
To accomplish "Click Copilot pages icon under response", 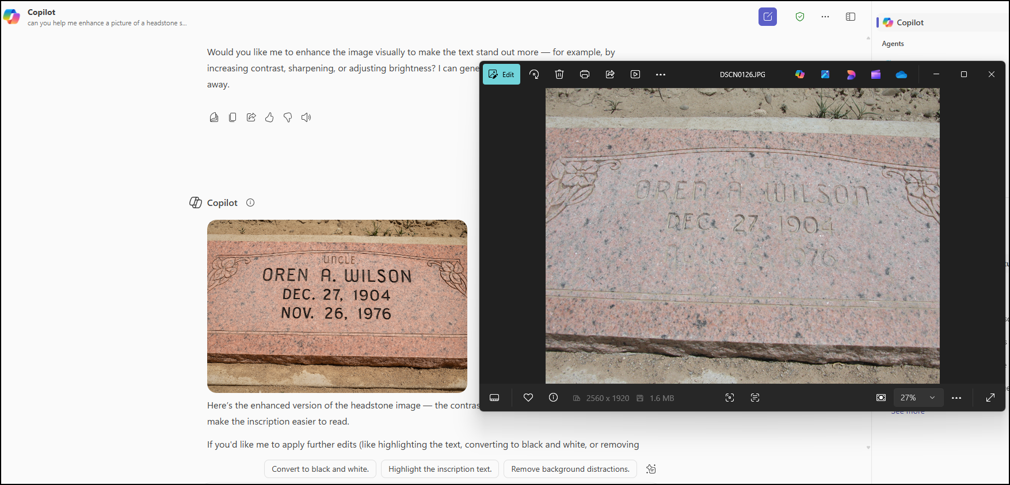I will pos(214,117).
